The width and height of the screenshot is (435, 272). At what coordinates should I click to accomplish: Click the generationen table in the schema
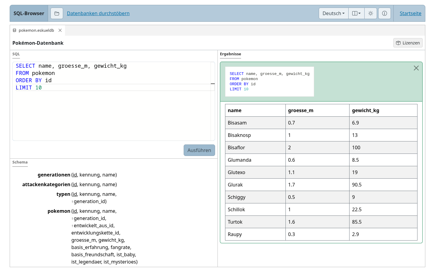[x=54, y=175]
